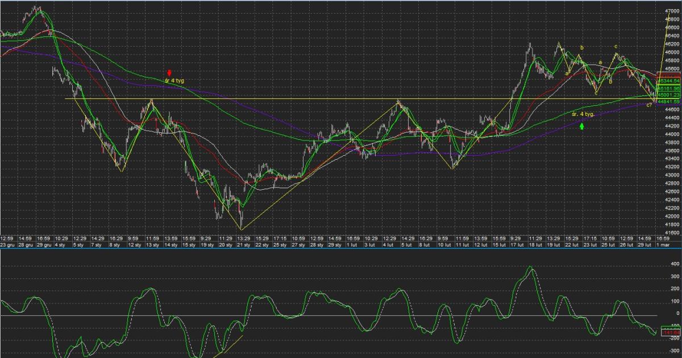Click the 41600 level on price scale
The image size is (682, 358).
tap(671, 233)
